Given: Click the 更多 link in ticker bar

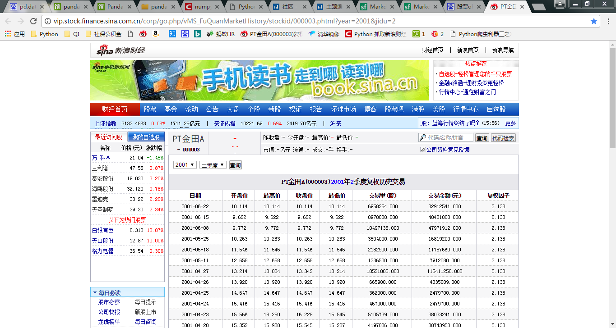Looking at the screenshot, I should (510, 123).
